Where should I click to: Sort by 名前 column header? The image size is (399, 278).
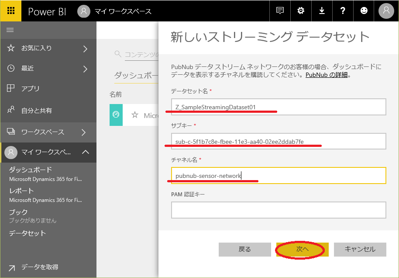pos(116,94)
